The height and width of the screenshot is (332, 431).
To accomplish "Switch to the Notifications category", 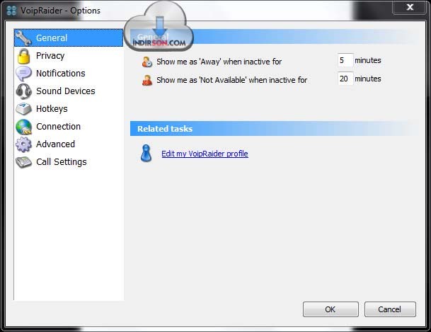I will 69,74.
